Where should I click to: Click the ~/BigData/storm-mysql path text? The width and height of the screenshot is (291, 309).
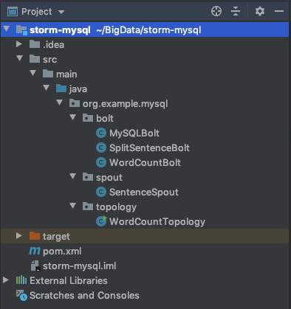pos(148,30)
